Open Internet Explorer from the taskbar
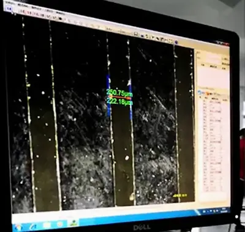The height and width of the screenshot is (232, 245). click(32, 226)
